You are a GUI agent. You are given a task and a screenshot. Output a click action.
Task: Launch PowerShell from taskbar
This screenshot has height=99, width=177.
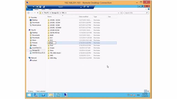[43, 95]
